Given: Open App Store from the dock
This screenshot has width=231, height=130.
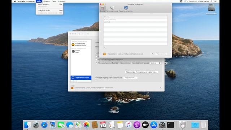Looking at the screenshot, I should pos(154,125).
